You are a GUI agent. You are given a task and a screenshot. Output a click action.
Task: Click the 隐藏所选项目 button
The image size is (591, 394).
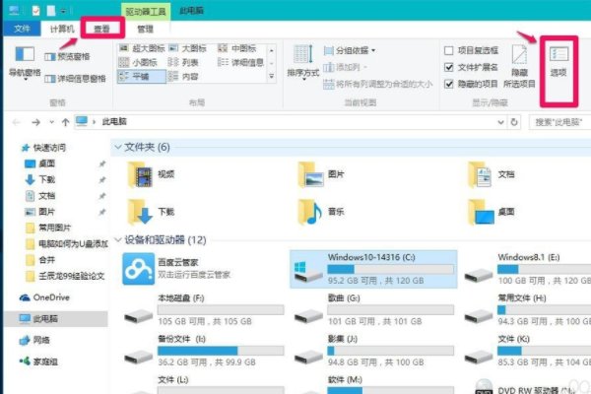pos(519,66)
